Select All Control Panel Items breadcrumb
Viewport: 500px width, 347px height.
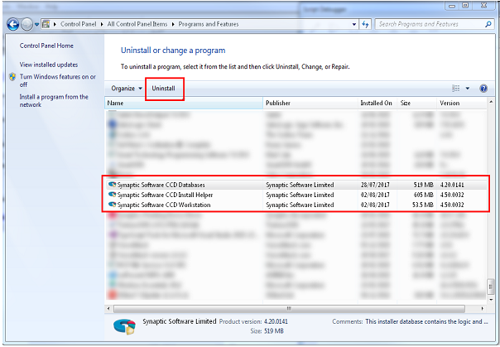click(137, 24)
